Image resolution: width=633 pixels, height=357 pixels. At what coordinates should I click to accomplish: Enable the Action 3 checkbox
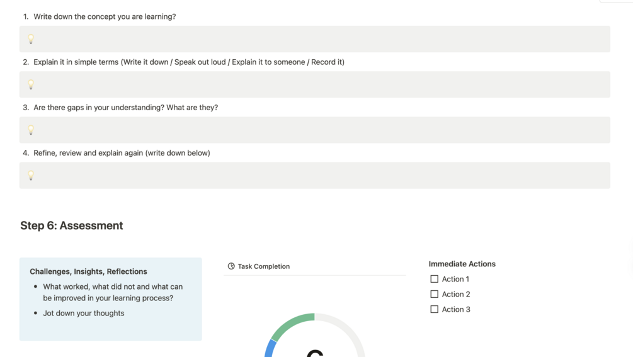coord(434,309)
